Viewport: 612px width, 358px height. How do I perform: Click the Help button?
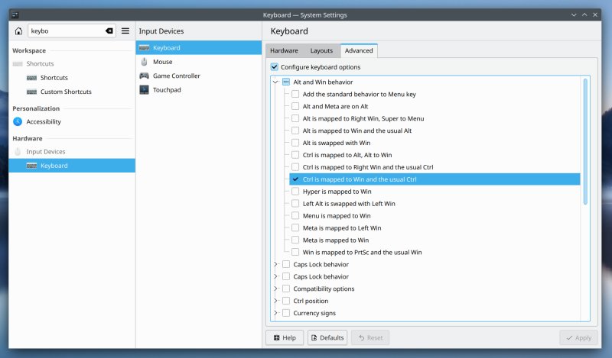(x=284, y=337)
